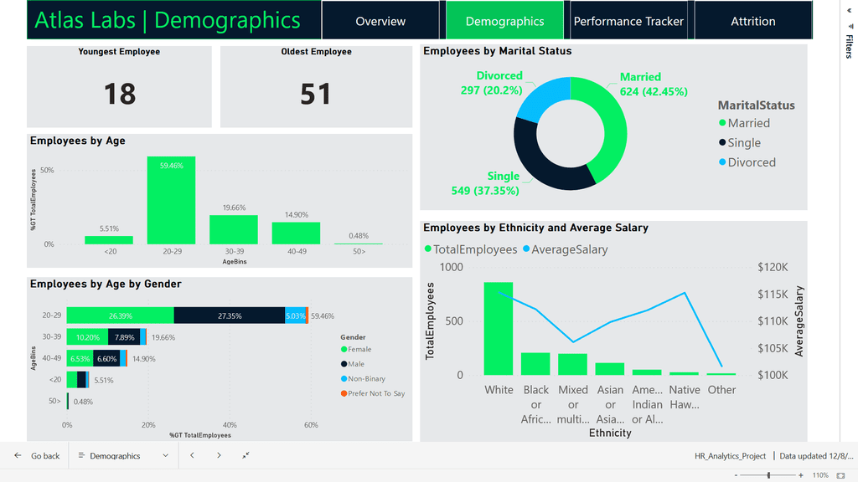Adjust the zoom slider handle
This screenshot has width=858, height=482.
(x=769, y=475)
